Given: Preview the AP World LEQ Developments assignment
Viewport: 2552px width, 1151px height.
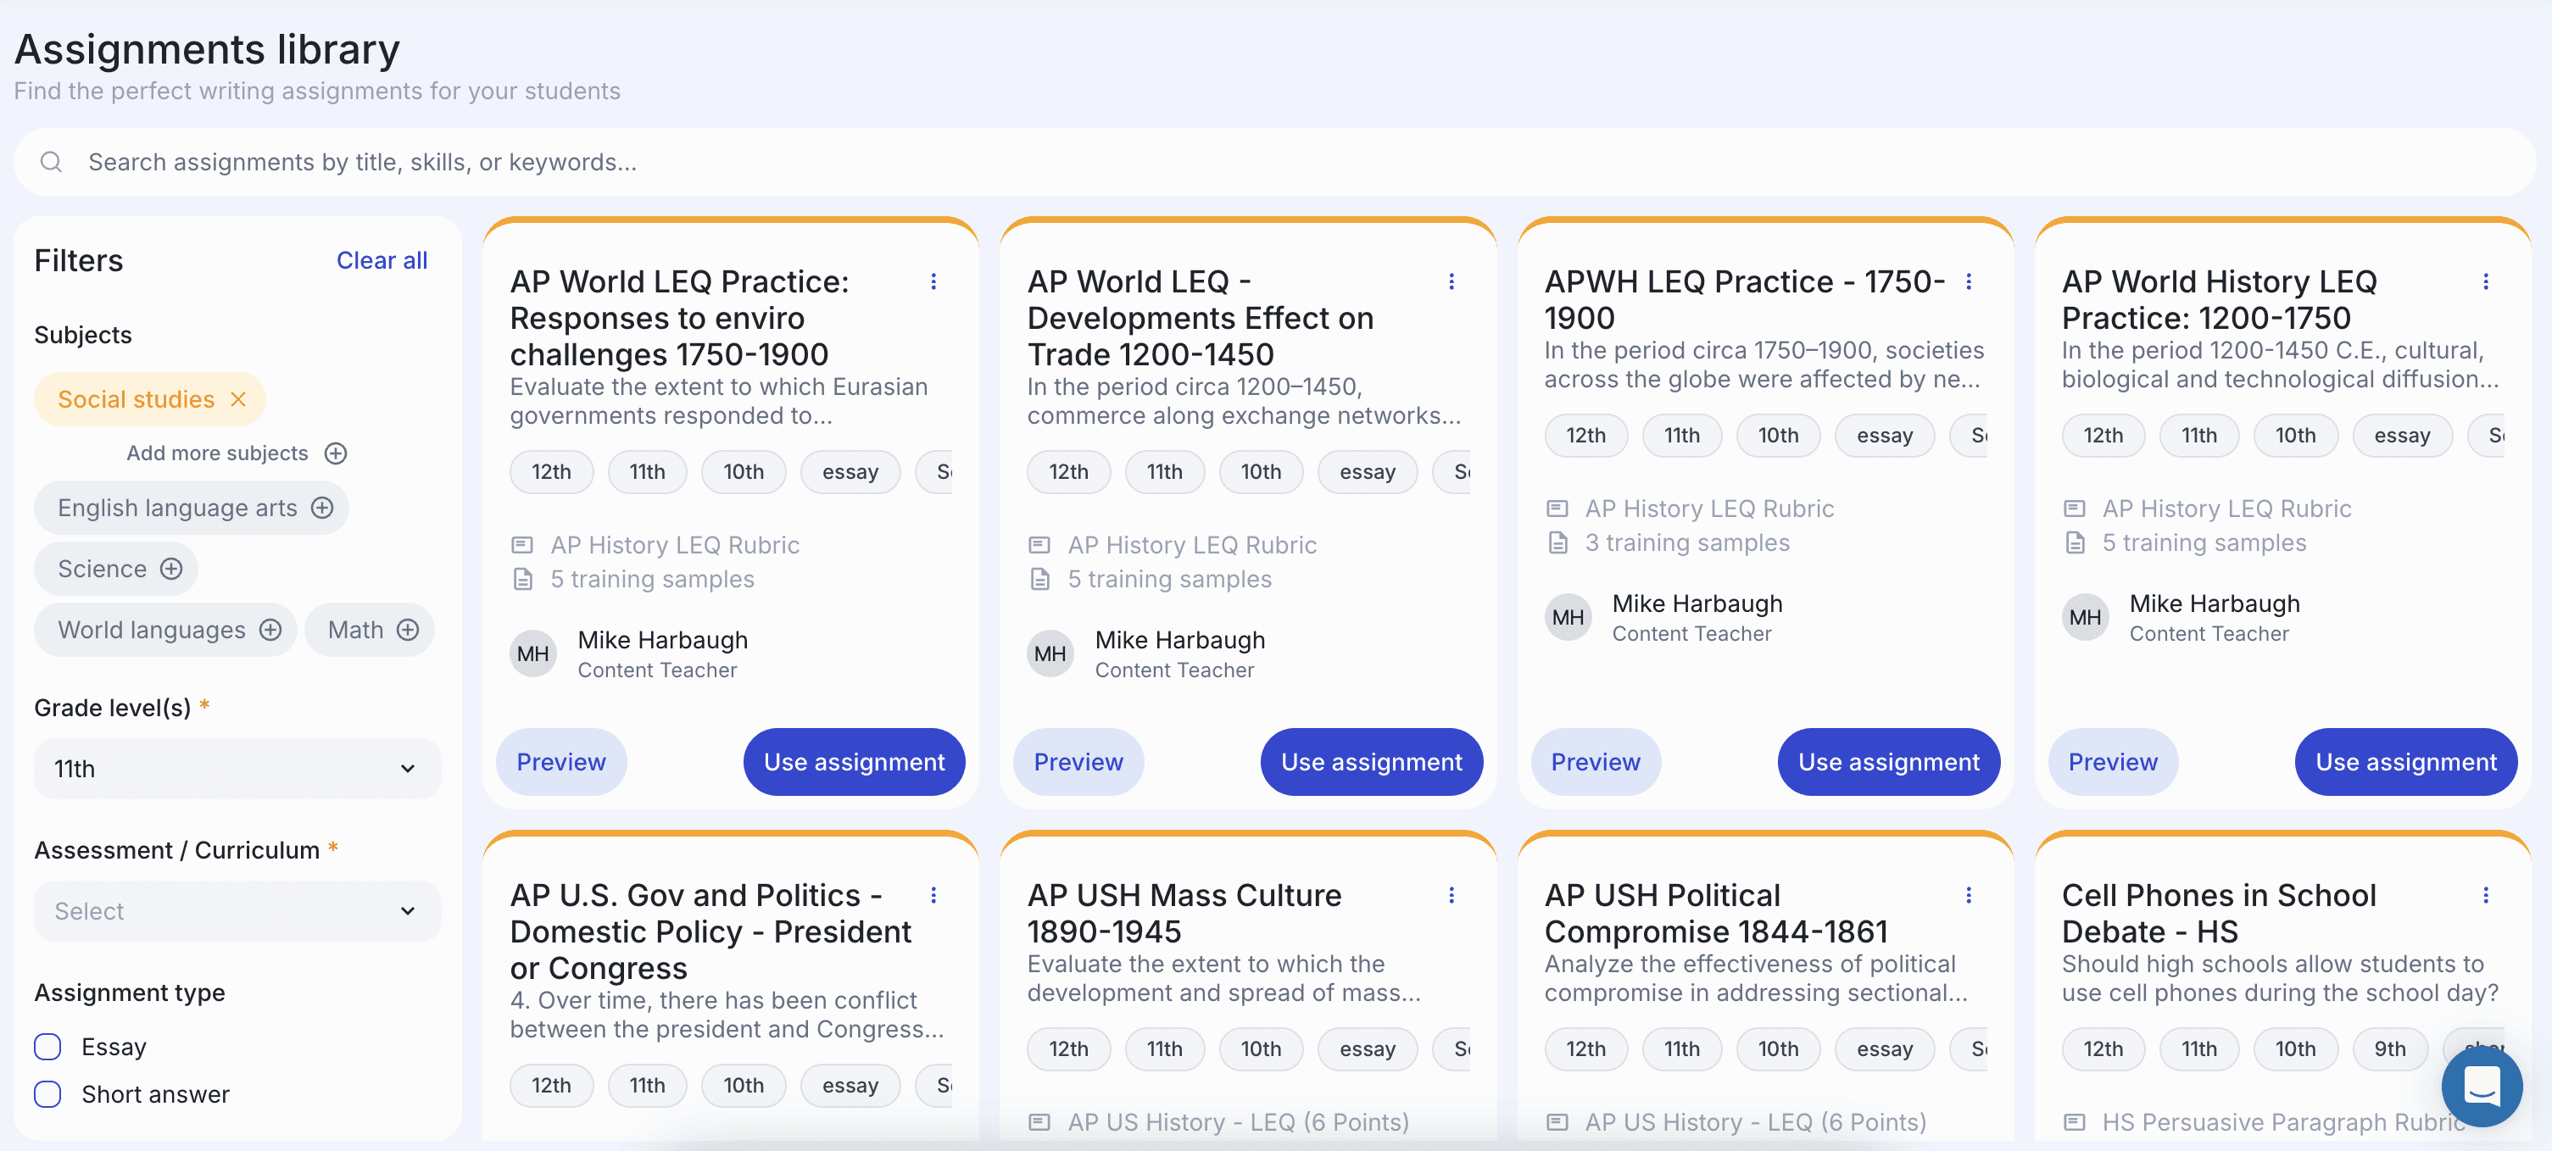Looking at the screenshot, I should [x=1078, y=762].
